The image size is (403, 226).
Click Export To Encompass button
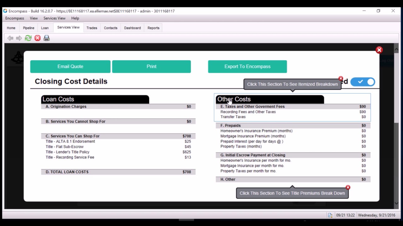click(247, 67)
